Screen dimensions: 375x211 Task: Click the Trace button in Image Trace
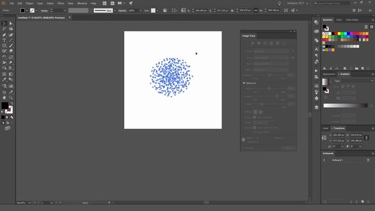coord(288,148)
